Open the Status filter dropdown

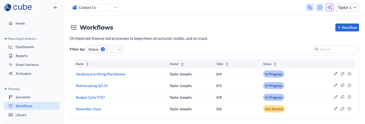pyautogui.click(x=105, y=49)
